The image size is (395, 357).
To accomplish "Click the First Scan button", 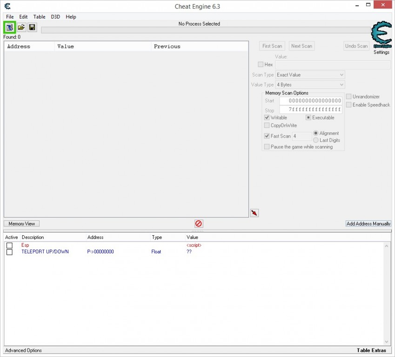I will (272, 46).
